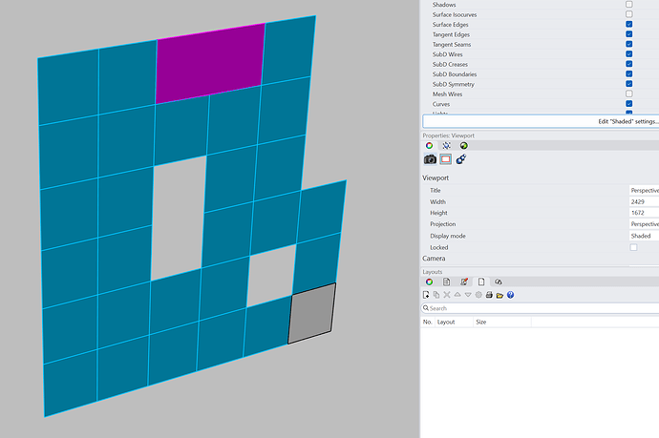659x438 pixels.
Task: Toggle the SubD Wires checkbox
Action: [x=628, y=53]
